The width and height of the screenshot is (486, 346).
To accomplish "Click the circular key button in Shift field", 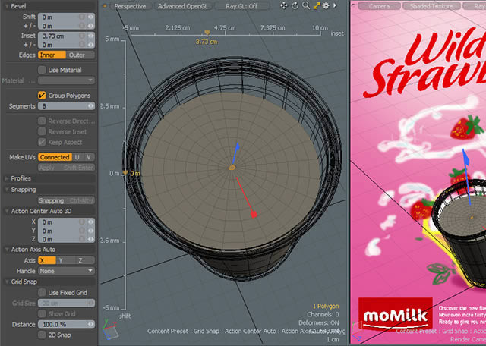I will coord(82,17).
